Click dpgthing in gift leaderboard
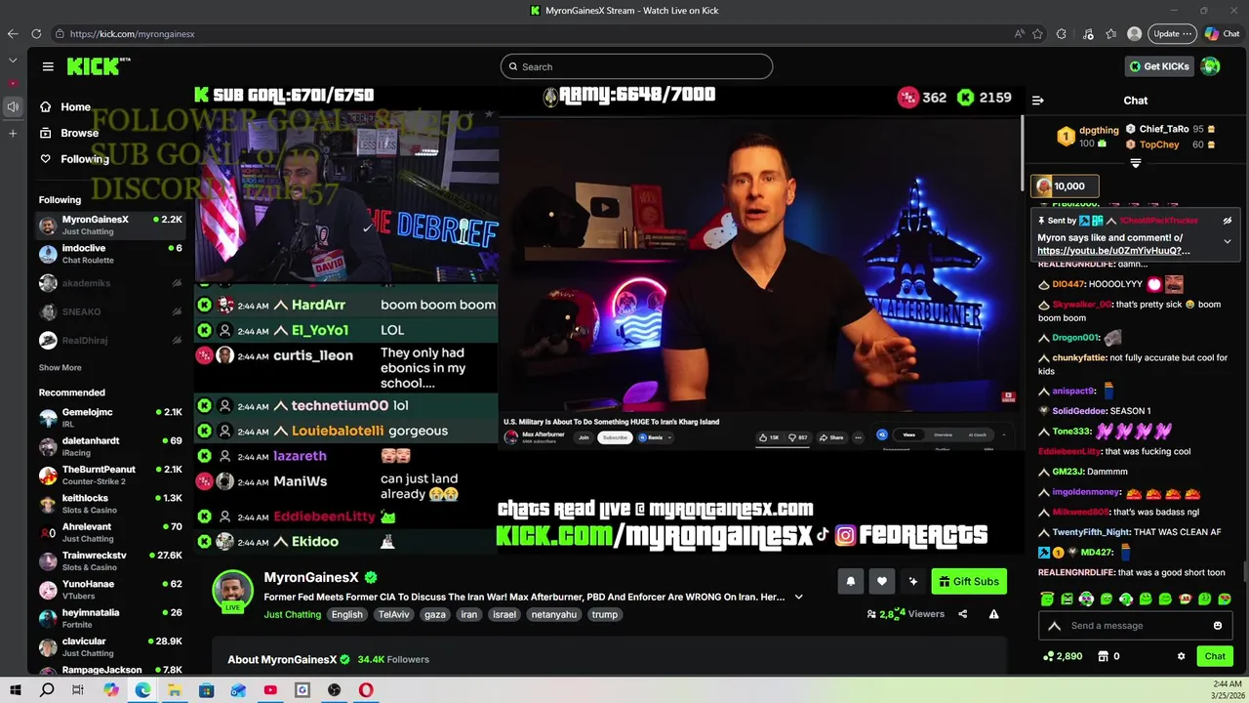The height and width of the screenshot is (703, 1249). tap(1099, 130)
